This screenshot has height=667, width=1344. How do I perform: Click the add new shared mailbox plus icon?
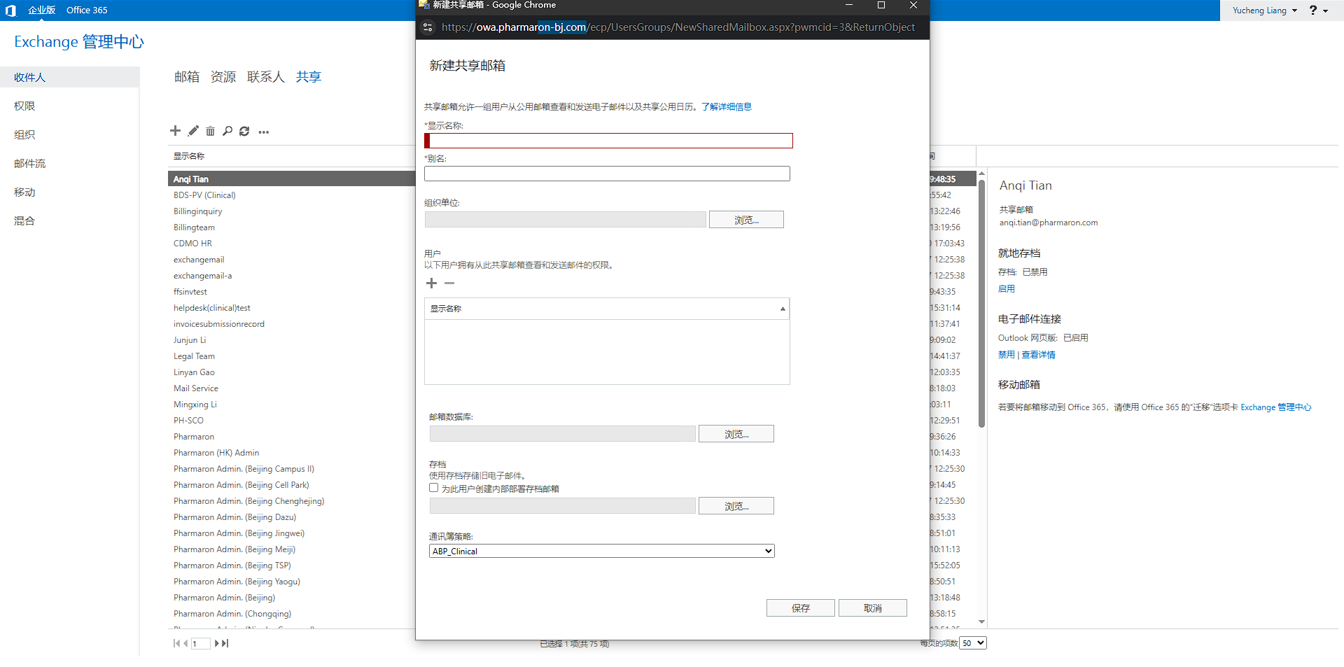pos(175,131)
